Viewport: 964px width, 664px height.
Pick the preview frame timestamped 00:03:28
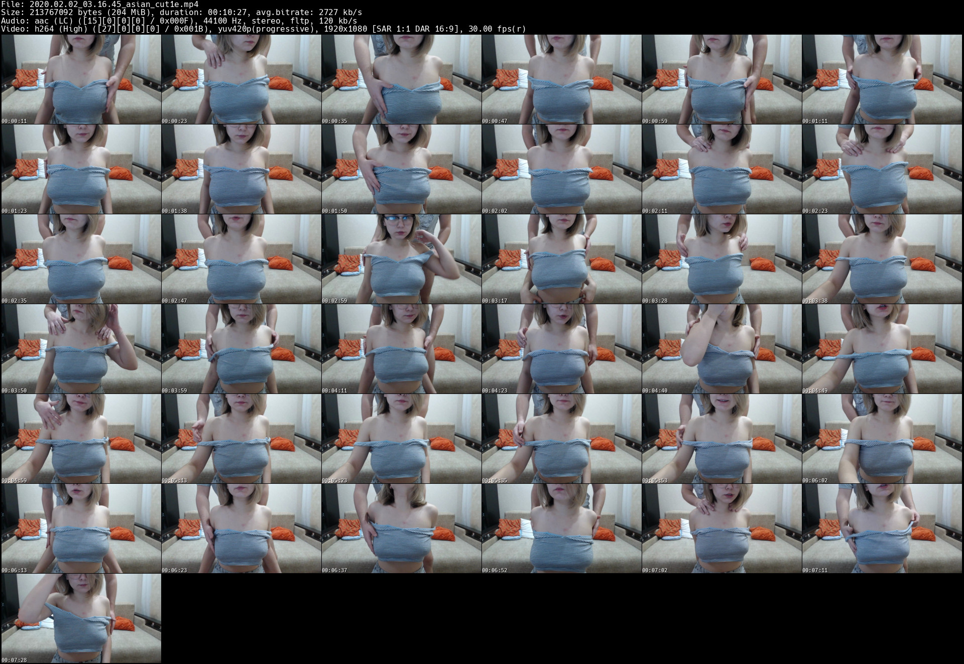pos(721,259)
